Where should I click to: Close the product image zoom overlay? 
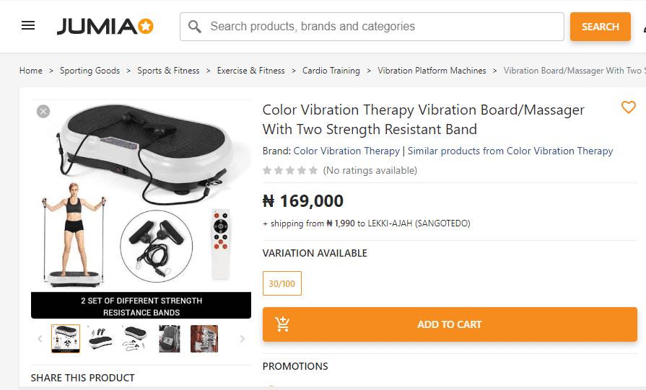(43, 111)
